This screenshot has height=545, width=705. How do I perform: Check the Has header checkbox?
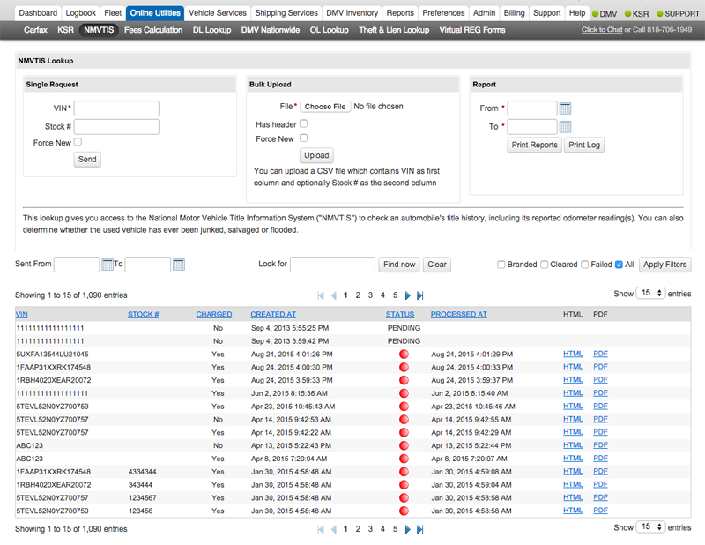304,124
